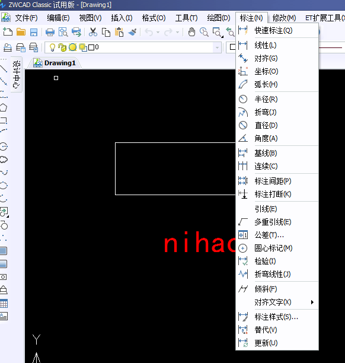Select the Zoom Window icon
This screenshot has height=363, width=345.
pyautogui.click(x=218, y=33)
